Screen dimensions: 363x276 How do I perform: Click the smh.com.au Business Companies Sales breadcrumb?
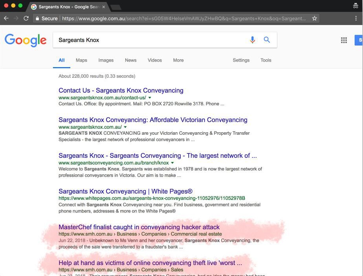[121, 270]
